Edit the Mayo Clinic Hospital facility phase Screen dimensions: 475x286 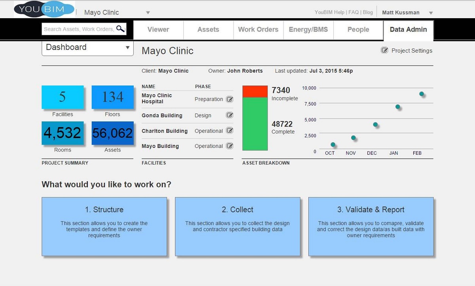coord(230,99)
